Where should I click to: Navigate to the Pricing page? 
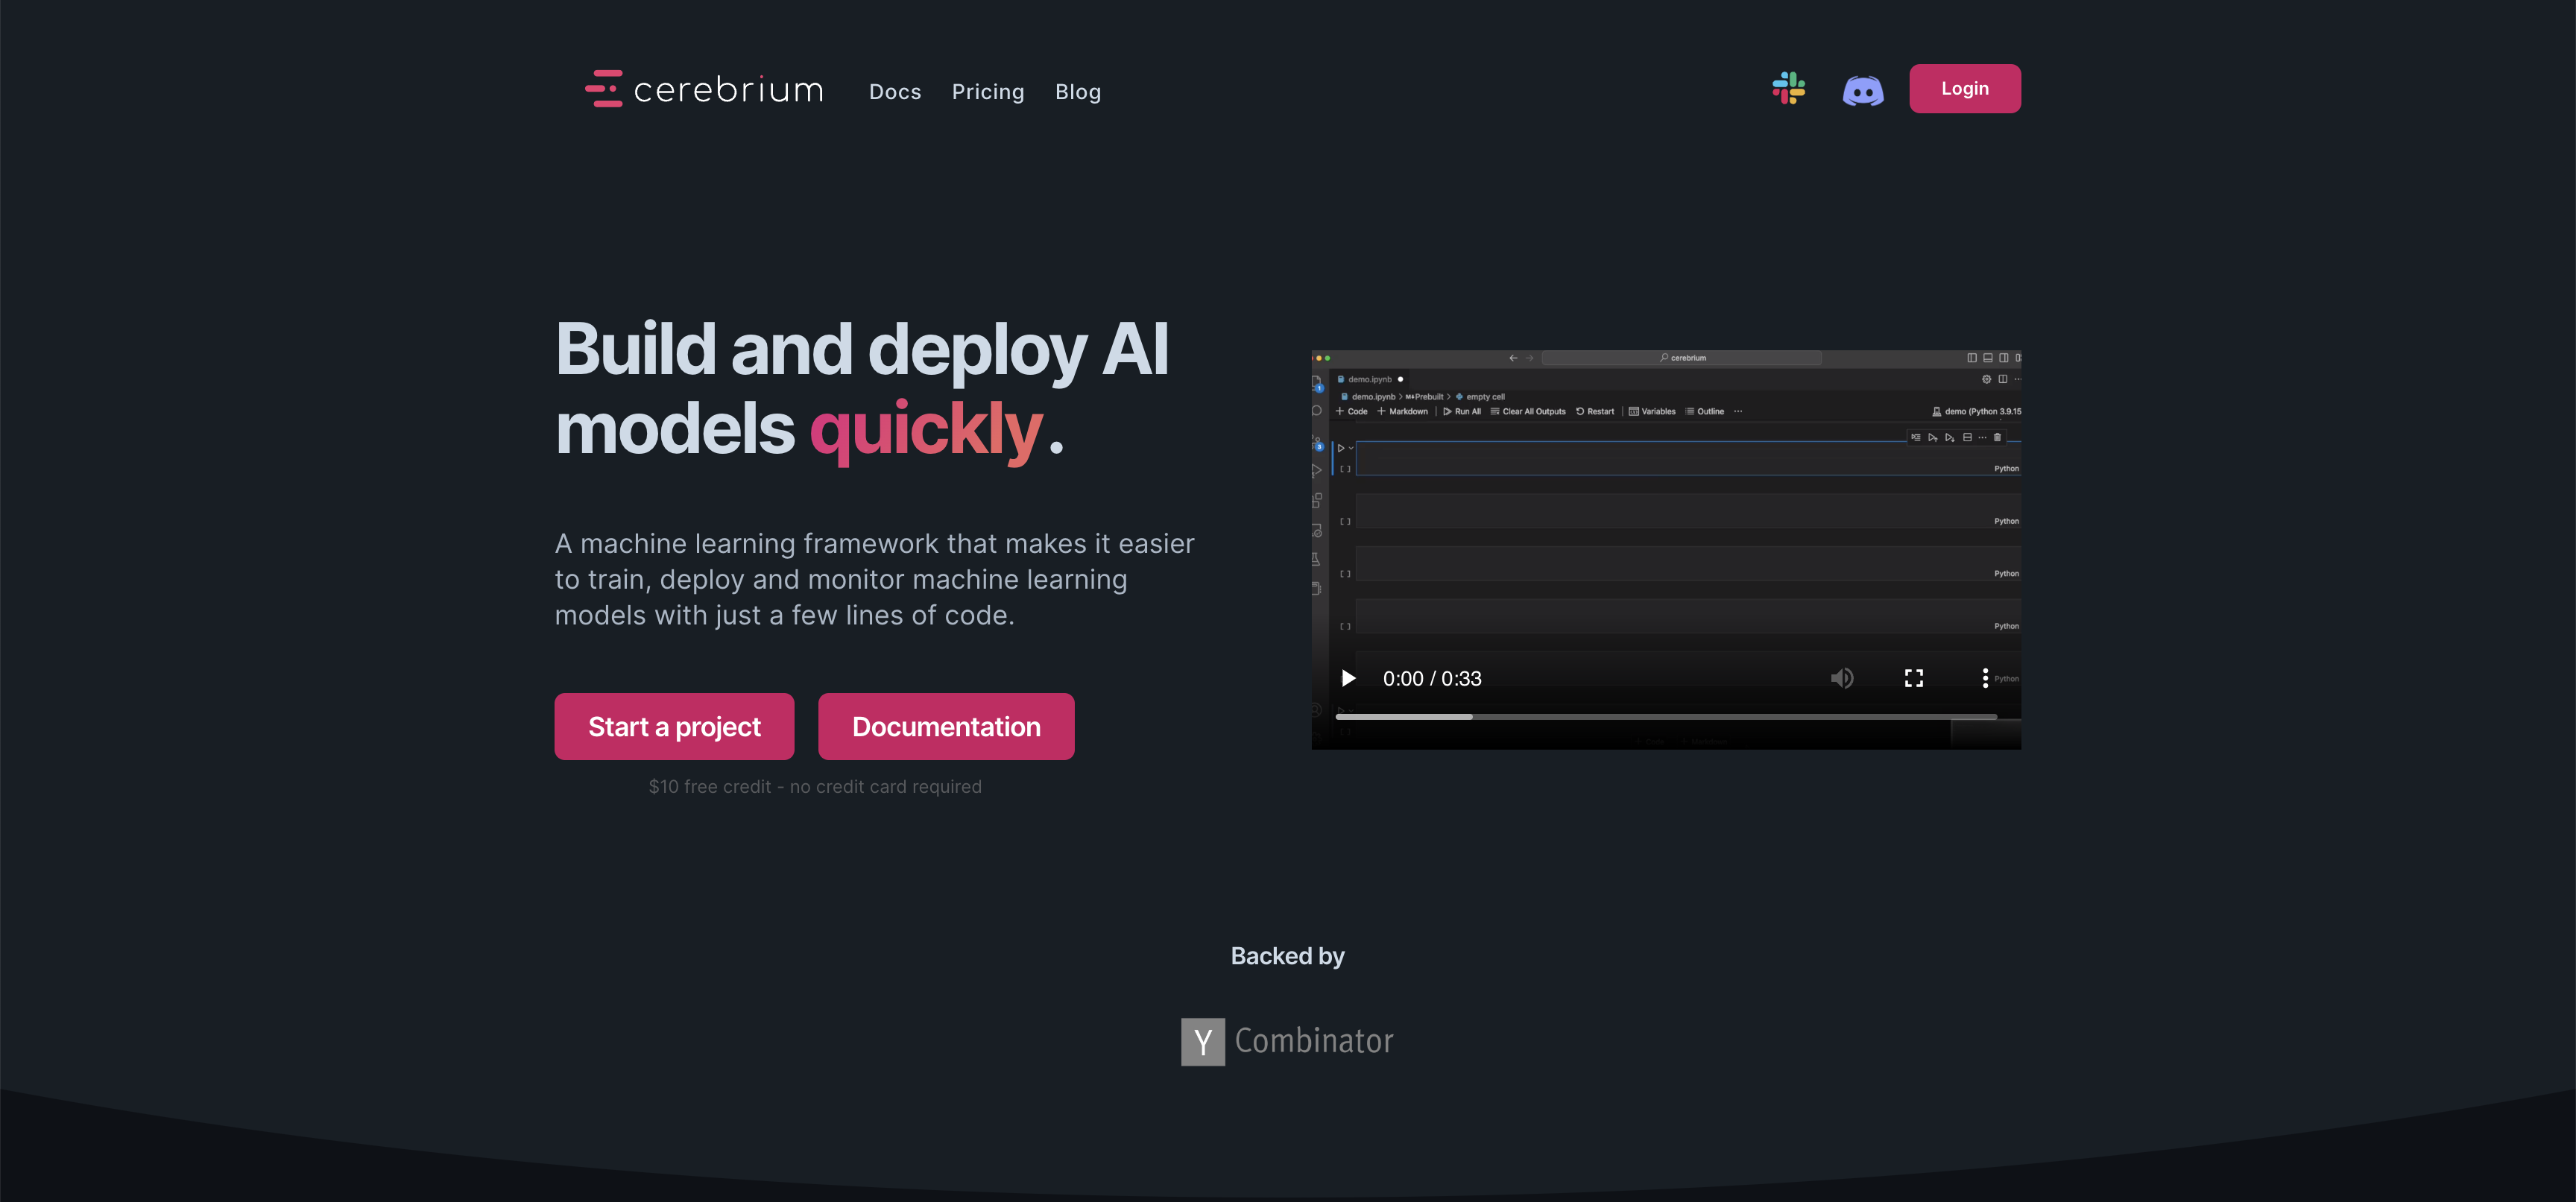(988, 89)
